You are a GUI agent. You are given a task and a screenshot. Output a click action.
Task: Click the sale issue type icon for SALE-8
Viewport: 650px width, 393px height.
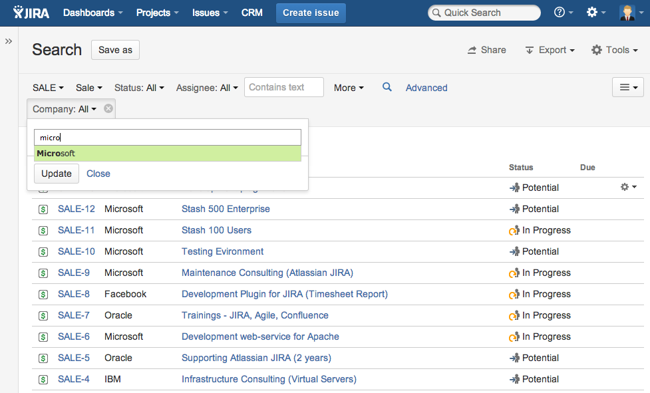[x=43, y=295]
